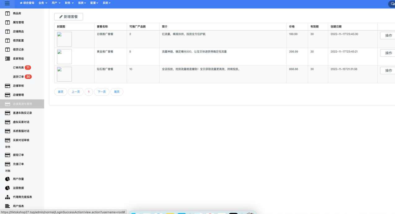Click the hamburger menu icon in top-left

tap(7, 3)
